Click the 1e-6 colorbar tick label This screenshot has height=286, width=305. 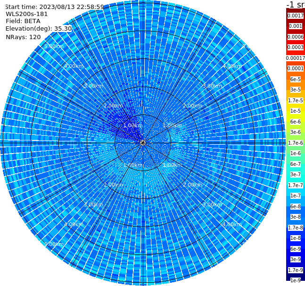[x=295, y=153]
